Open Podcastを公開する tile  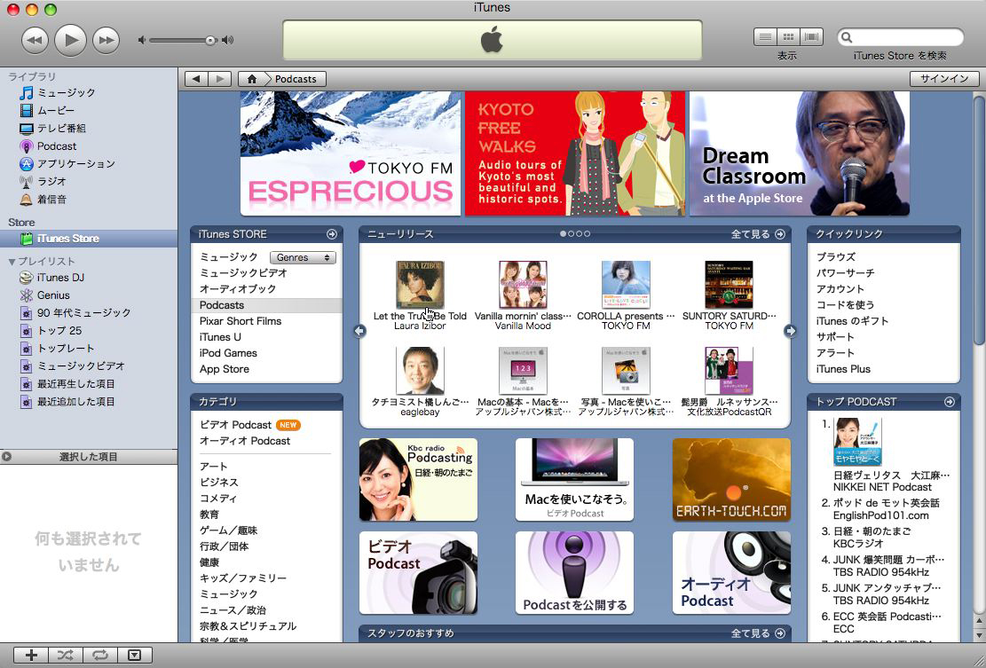tap(574, 572)
